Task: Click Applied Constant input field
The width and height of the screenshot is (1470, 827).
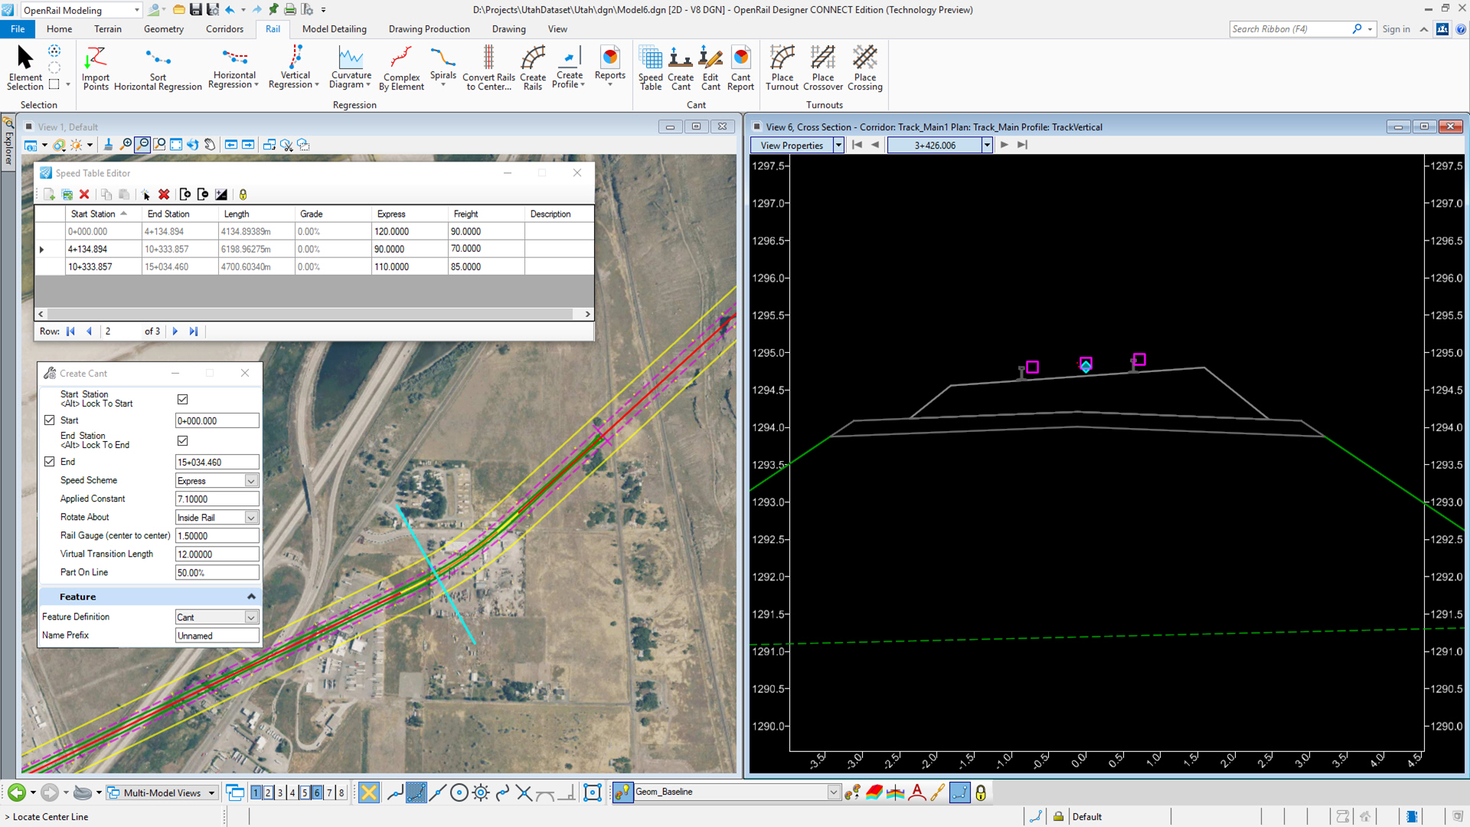Action: pos(217,498)
